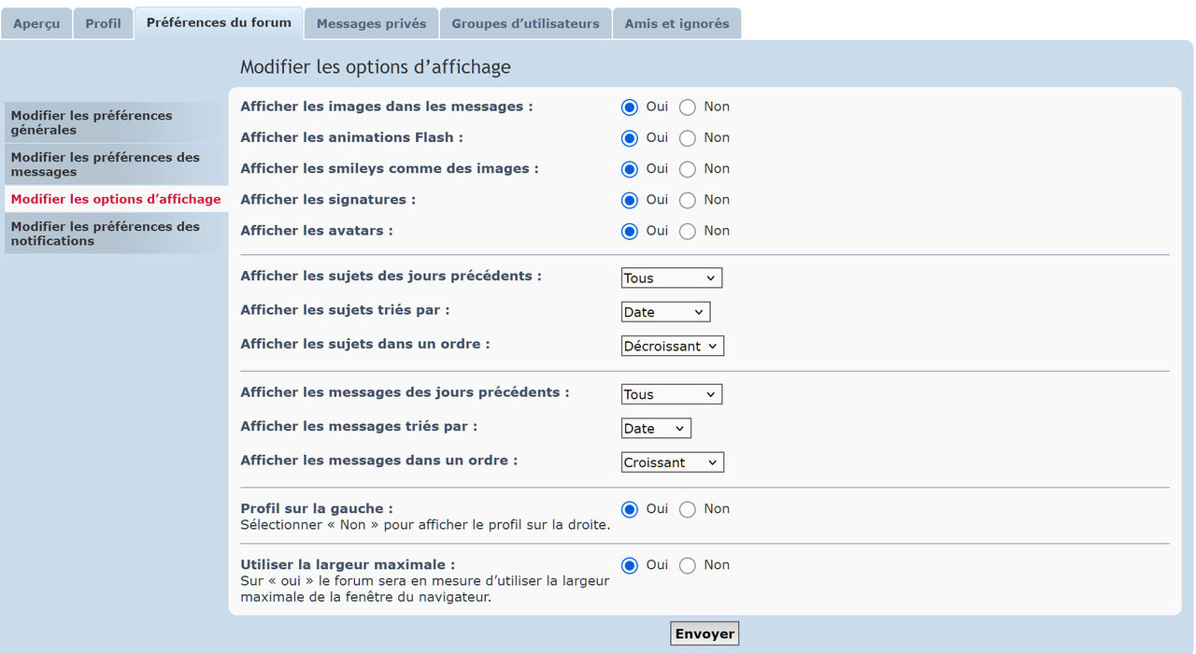Click the label Afficher les messages triés par
Viewport: 1196px width, 654px height.
359,426
